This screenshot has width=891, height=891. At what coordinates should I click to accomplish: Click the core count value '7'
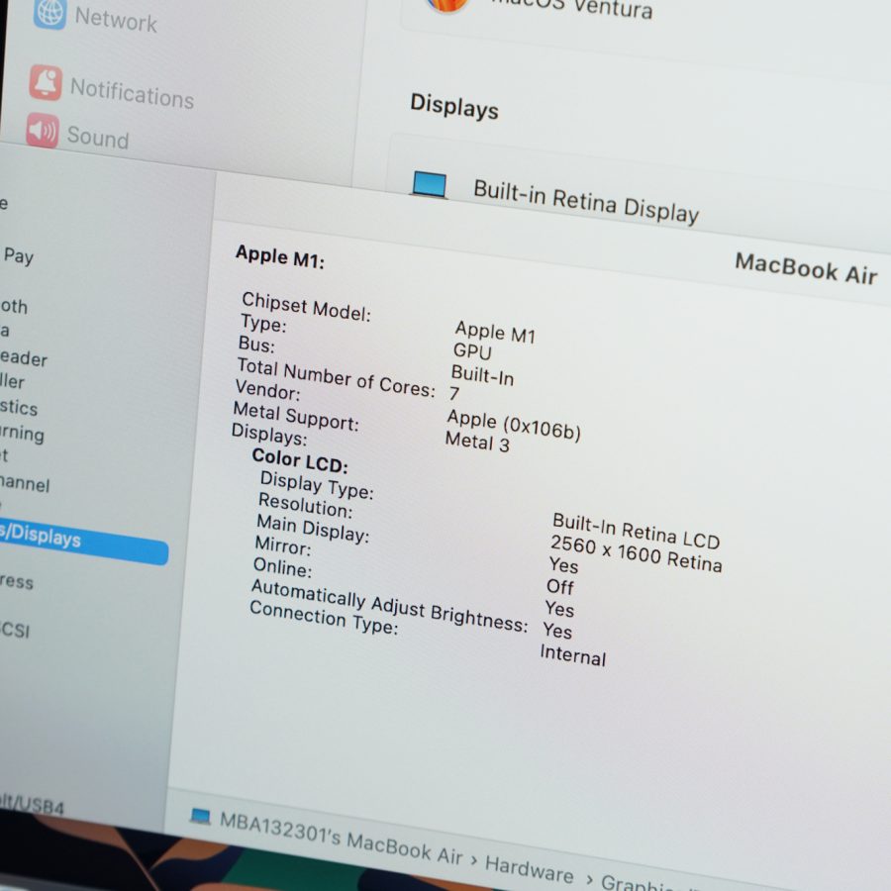coord(454,393)
